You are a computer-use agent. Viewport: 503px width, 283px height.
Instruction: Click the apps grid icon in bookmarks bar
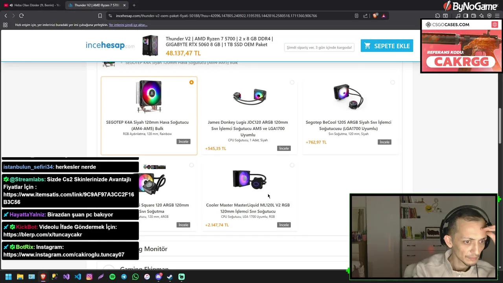(5, 25)
